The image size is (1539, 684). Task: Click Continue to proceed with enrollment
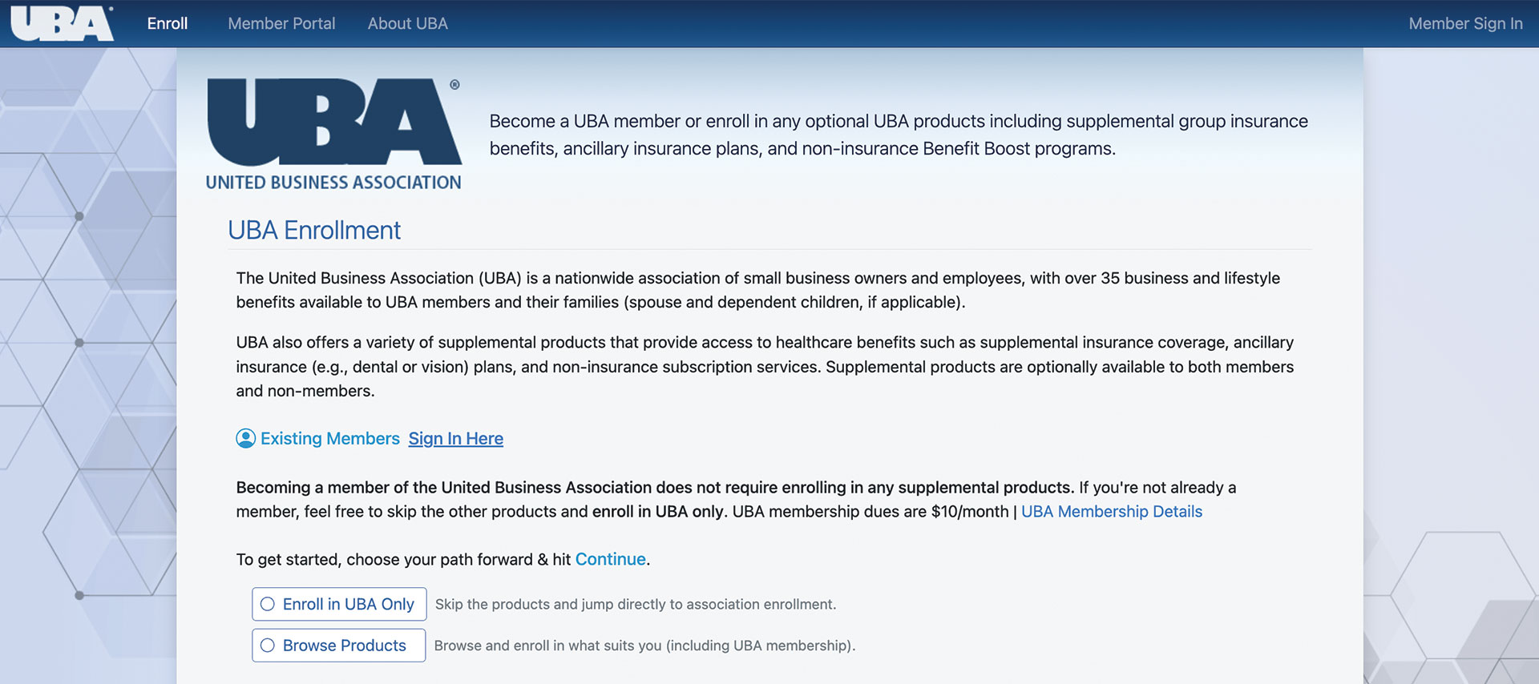pyautogui.click(x=610, y=559)
